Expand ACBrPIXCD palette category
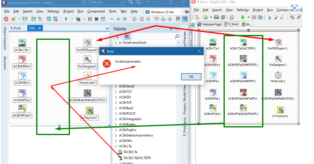Viewport: 314px width, 164px height. tap(116, 113)
